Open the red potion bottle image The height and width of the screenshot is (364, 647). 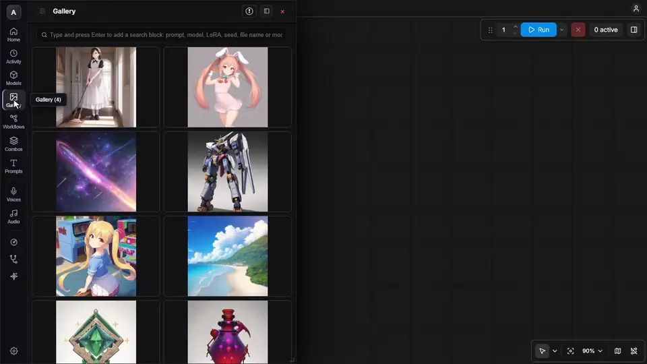pos(227,332)
